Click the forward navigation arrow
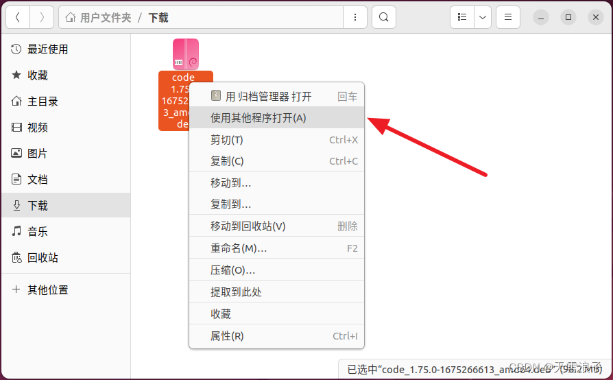The height and width of the screenshot is (380, 613). click(x=42, y=17)
